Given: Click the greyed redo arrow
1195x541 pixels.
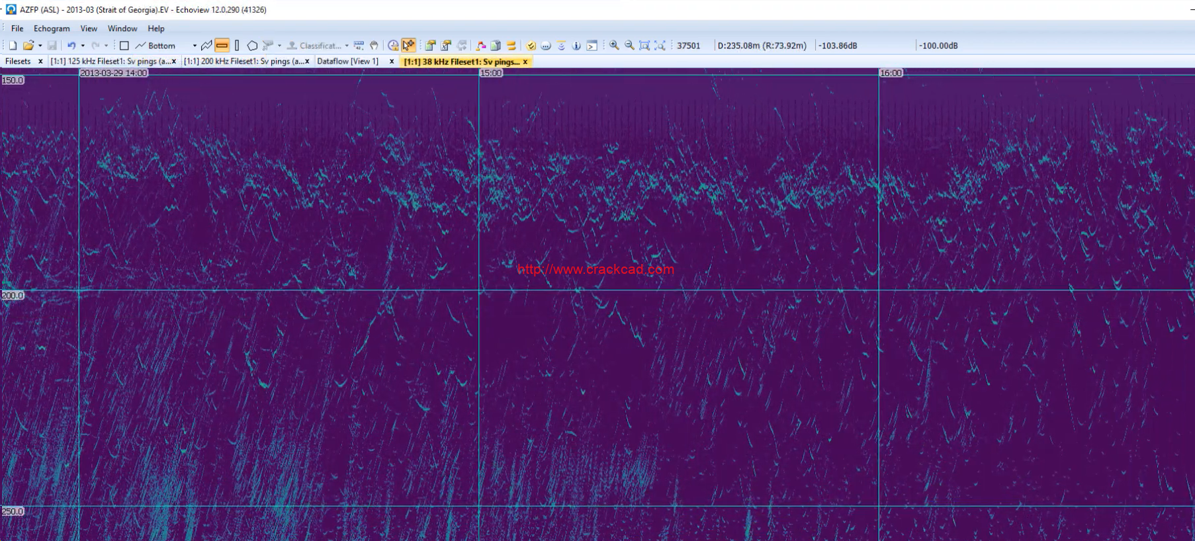Looking at the screenshot, I should (x=95, y=46).
